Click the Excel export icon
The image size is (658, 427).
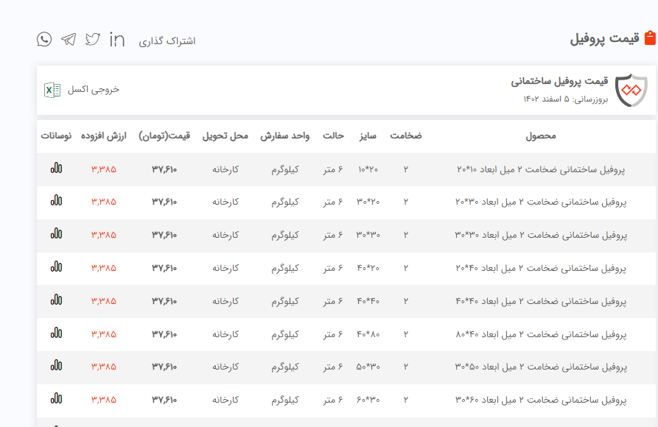point(52,90)
